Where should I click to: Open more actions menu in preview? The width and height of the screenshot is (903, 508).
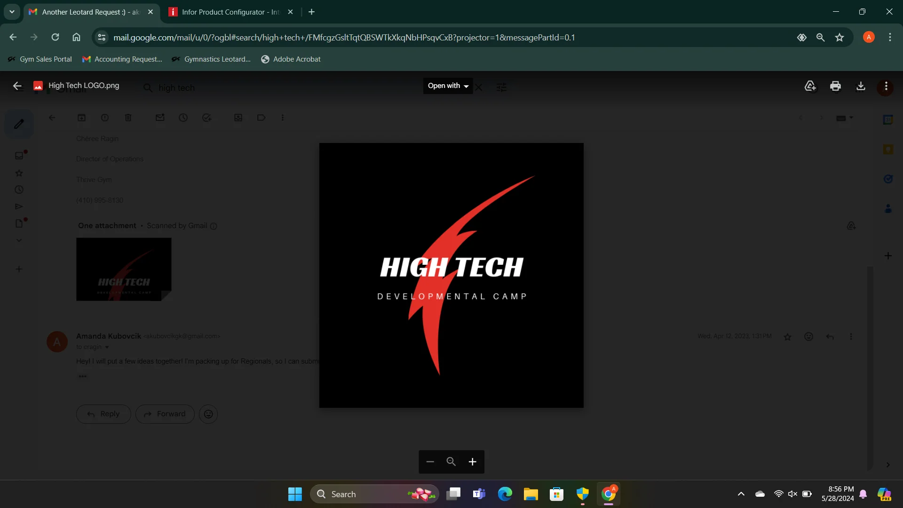pyautogui.click(x=886, y=87)
